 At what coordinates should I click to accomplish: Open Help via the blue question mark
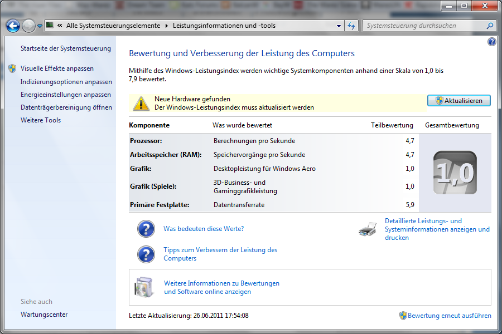coord(491,42)
